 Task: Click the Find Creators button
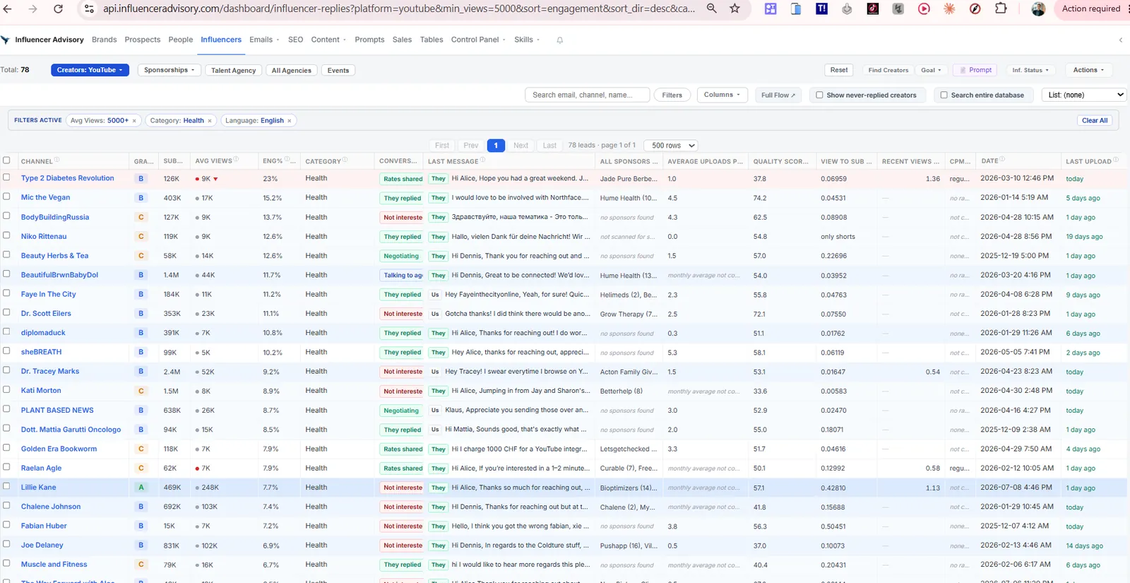pyautogui.click(x=888, y=70)
